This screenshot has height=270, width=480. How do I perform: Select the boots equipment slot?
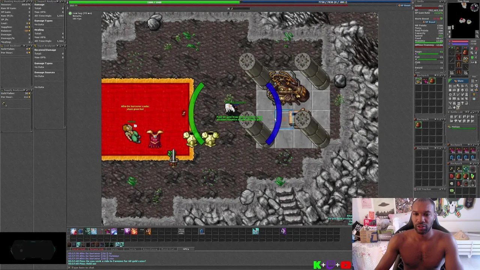[x=458, y=71]
